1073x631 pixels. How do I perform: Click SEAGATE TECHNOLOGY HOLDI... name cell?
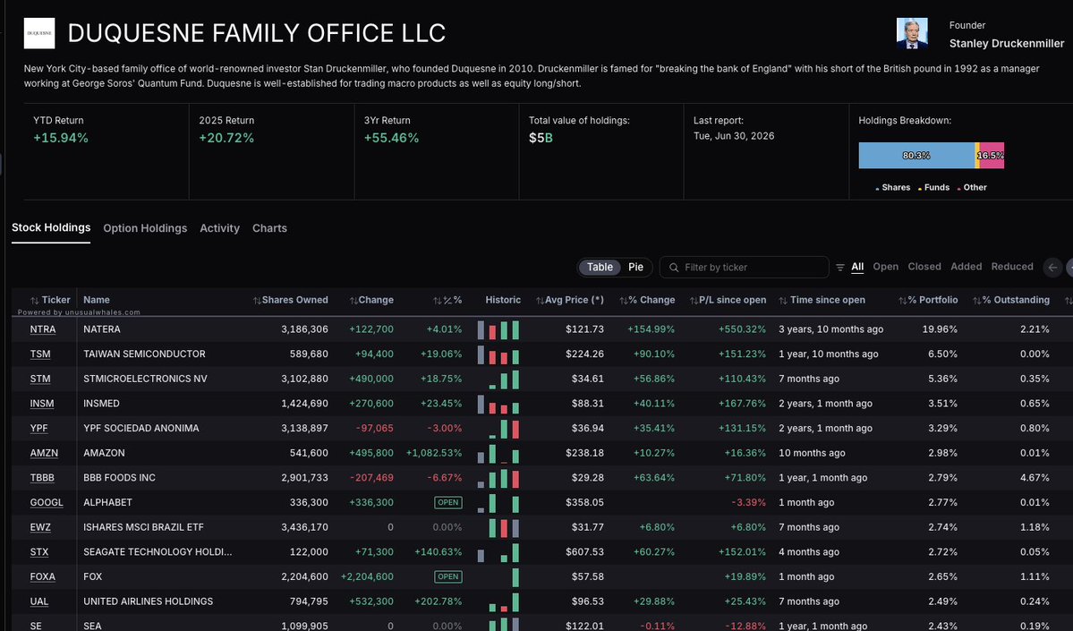click(158, 552)
